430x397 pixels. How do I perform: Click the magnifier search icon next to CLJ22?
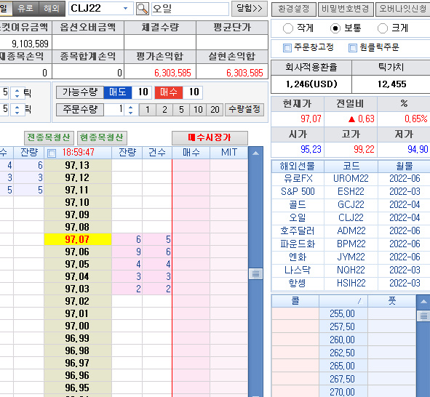point(143,9)
